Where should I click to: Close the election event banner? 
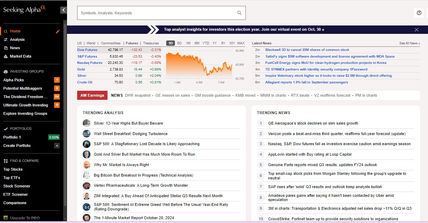[x=416, y=30]
